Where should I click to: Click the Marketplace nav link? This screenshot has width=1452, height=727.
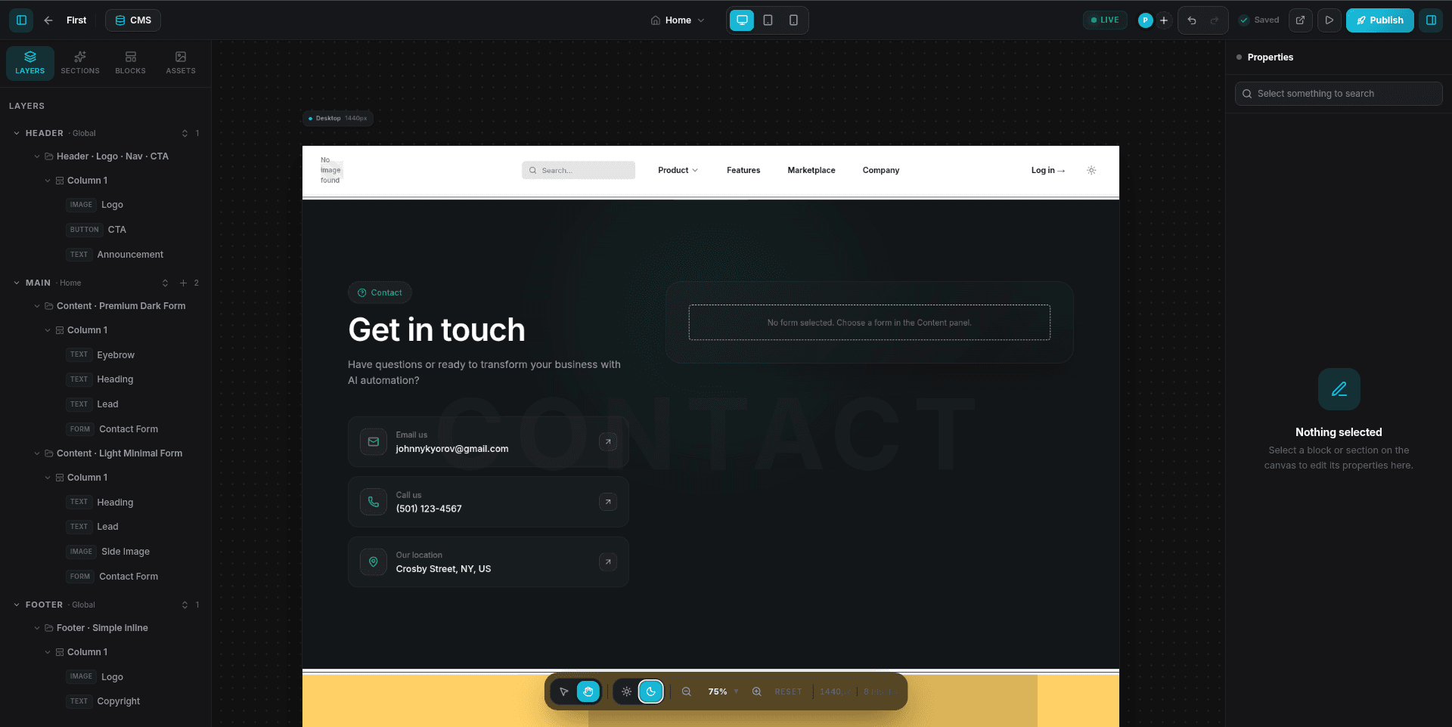[811, 170]
